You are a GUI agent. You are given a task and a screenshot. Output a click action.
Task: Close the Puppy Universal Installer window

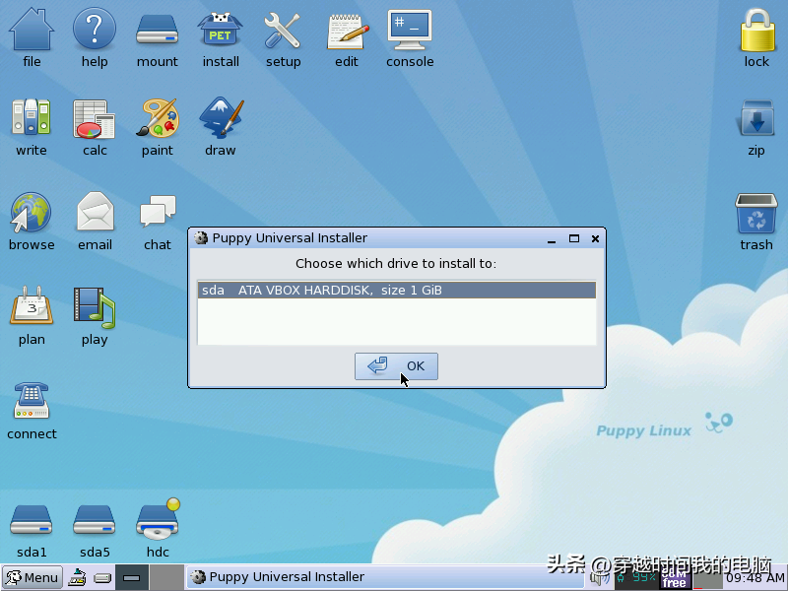tap(595, 238)
